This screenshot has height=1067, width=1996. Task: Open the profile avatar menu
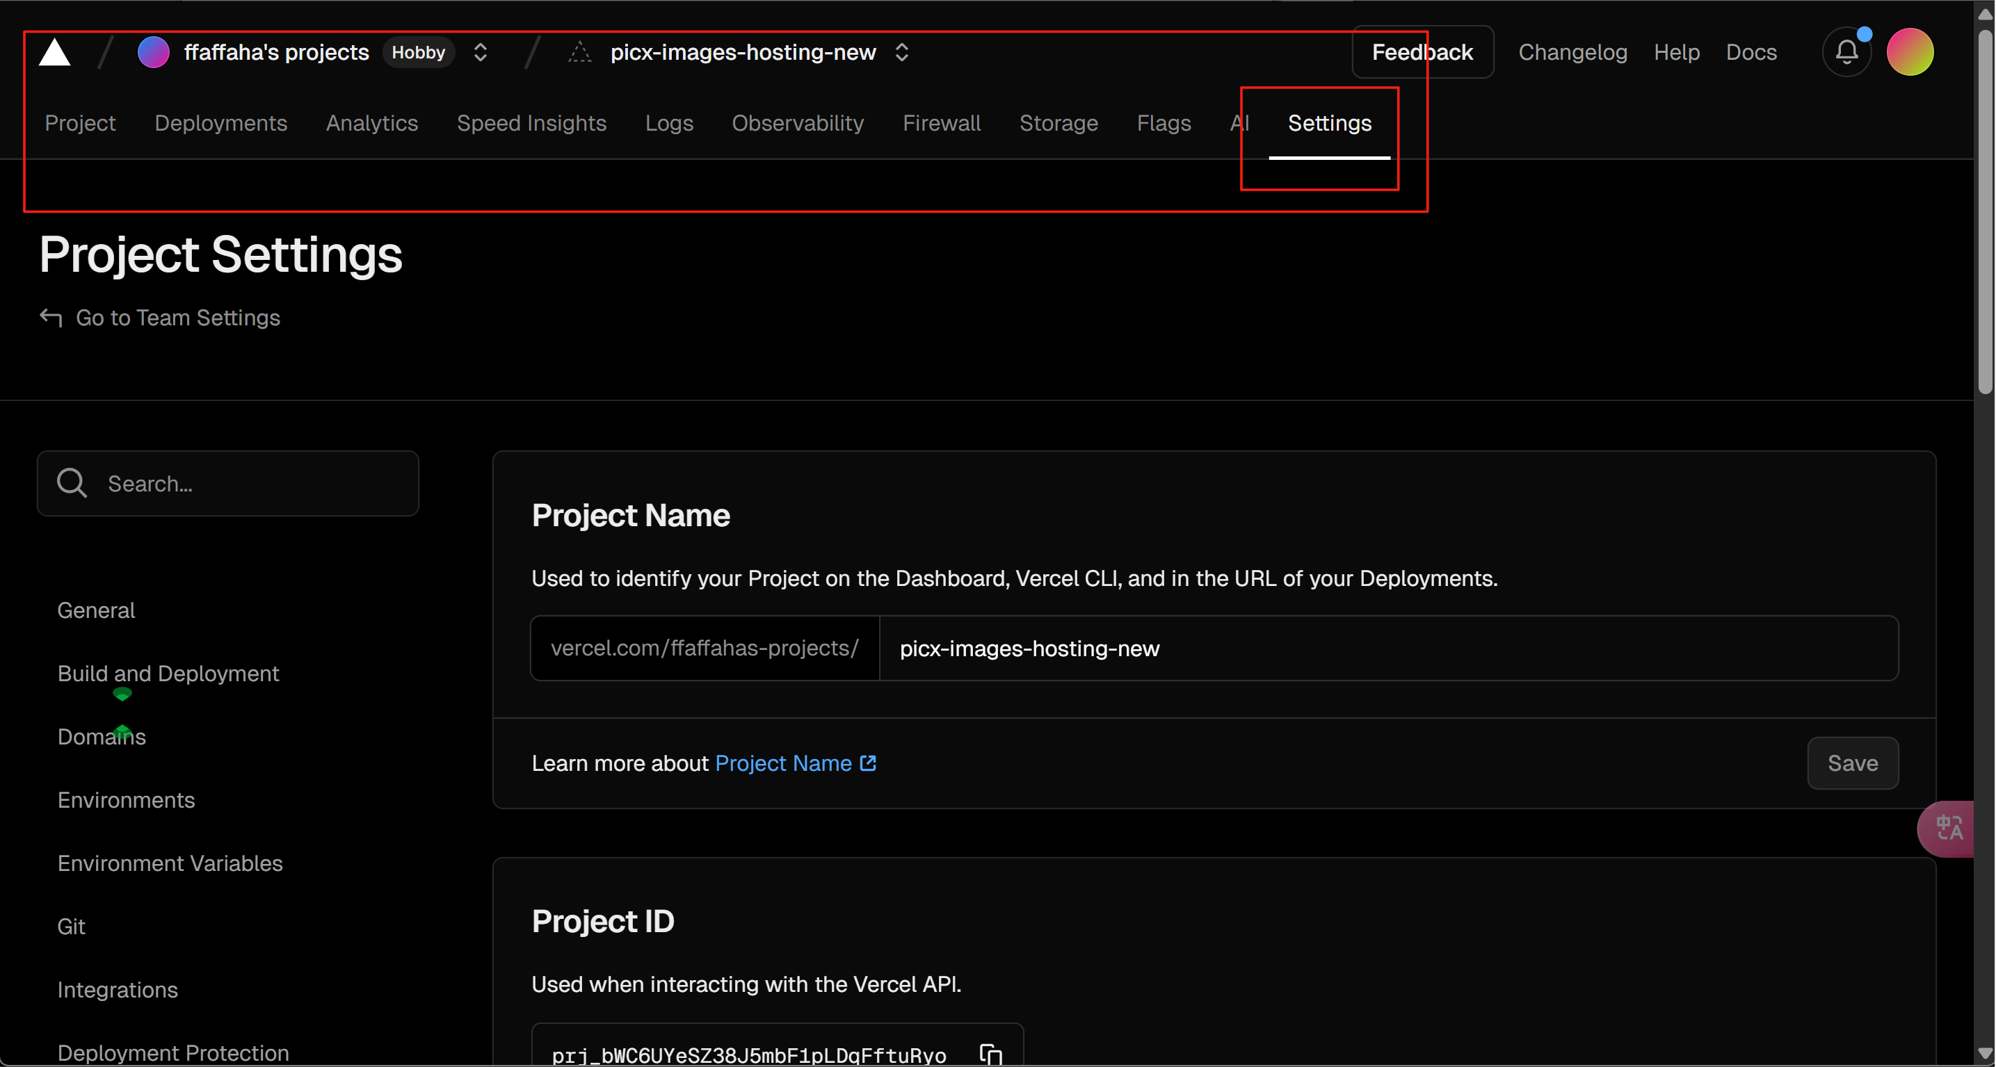(1909, 51)
